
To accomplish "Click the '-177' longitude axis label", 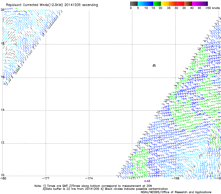I will [x=46, y=178].
